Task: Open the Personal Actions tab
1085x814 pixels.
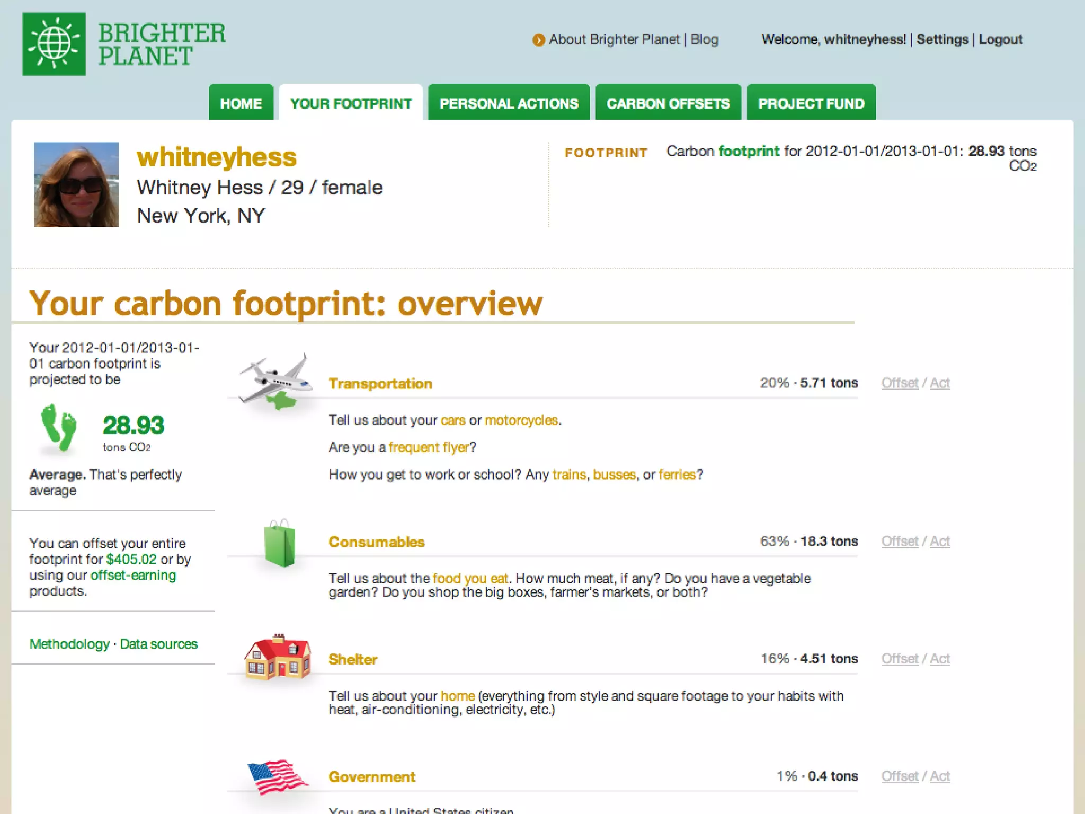Action: coord(509,103)
